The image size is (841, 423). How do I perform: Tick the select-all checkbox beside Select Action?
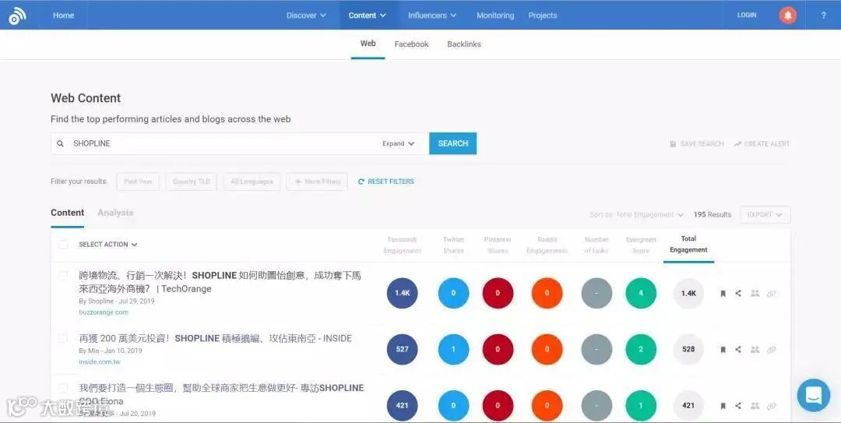click(63, 245)
